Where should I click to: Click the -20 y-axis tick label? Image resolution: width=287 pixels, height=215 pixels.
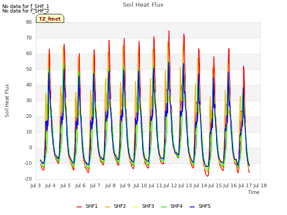point(28,179)
